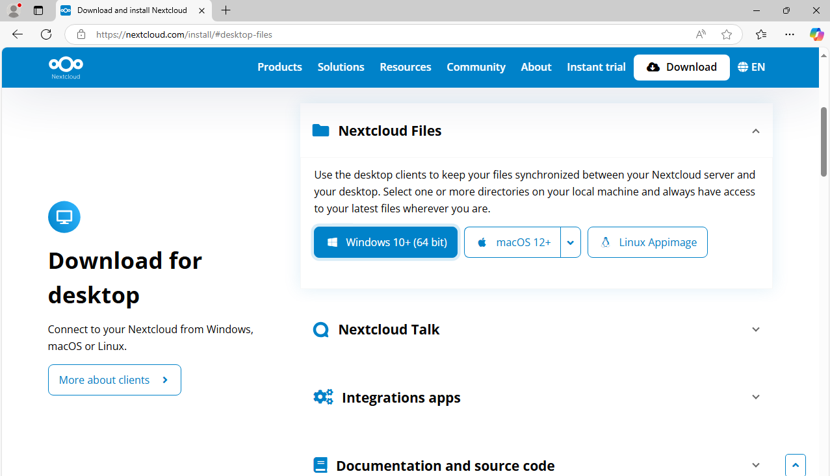Viewport: 830px width, 476px height.
Task: Open the Instant trial link
Action: click(x=596, y=67)
